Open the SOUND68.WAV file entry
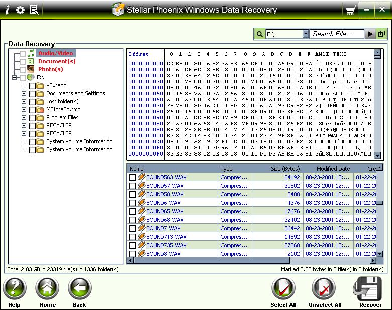Viewport: 392px width, 310px height. coord(165,220)
